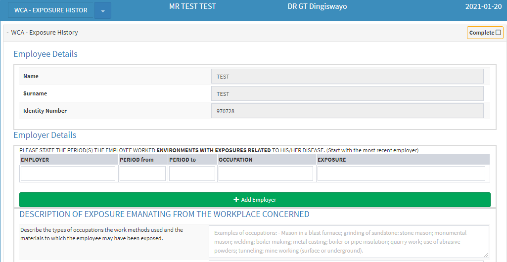Screen dimensions: 507x262
Task: Click the Surname field
Action: pyautogui.click(x=347, y=94)
